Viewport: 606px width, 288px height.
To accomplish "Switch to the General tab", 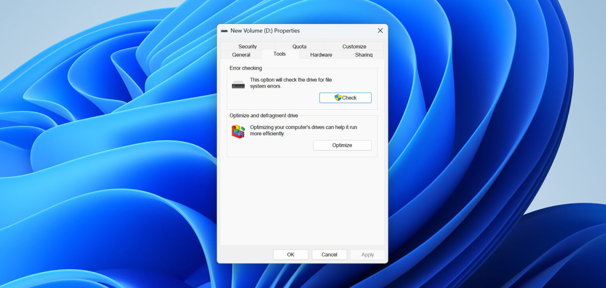I will tap(241, 55).
